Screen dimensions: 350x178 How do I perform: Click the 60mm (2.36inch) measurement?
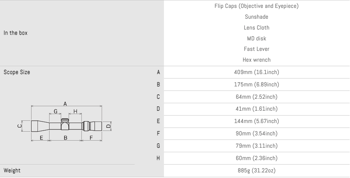coord(257,158)
